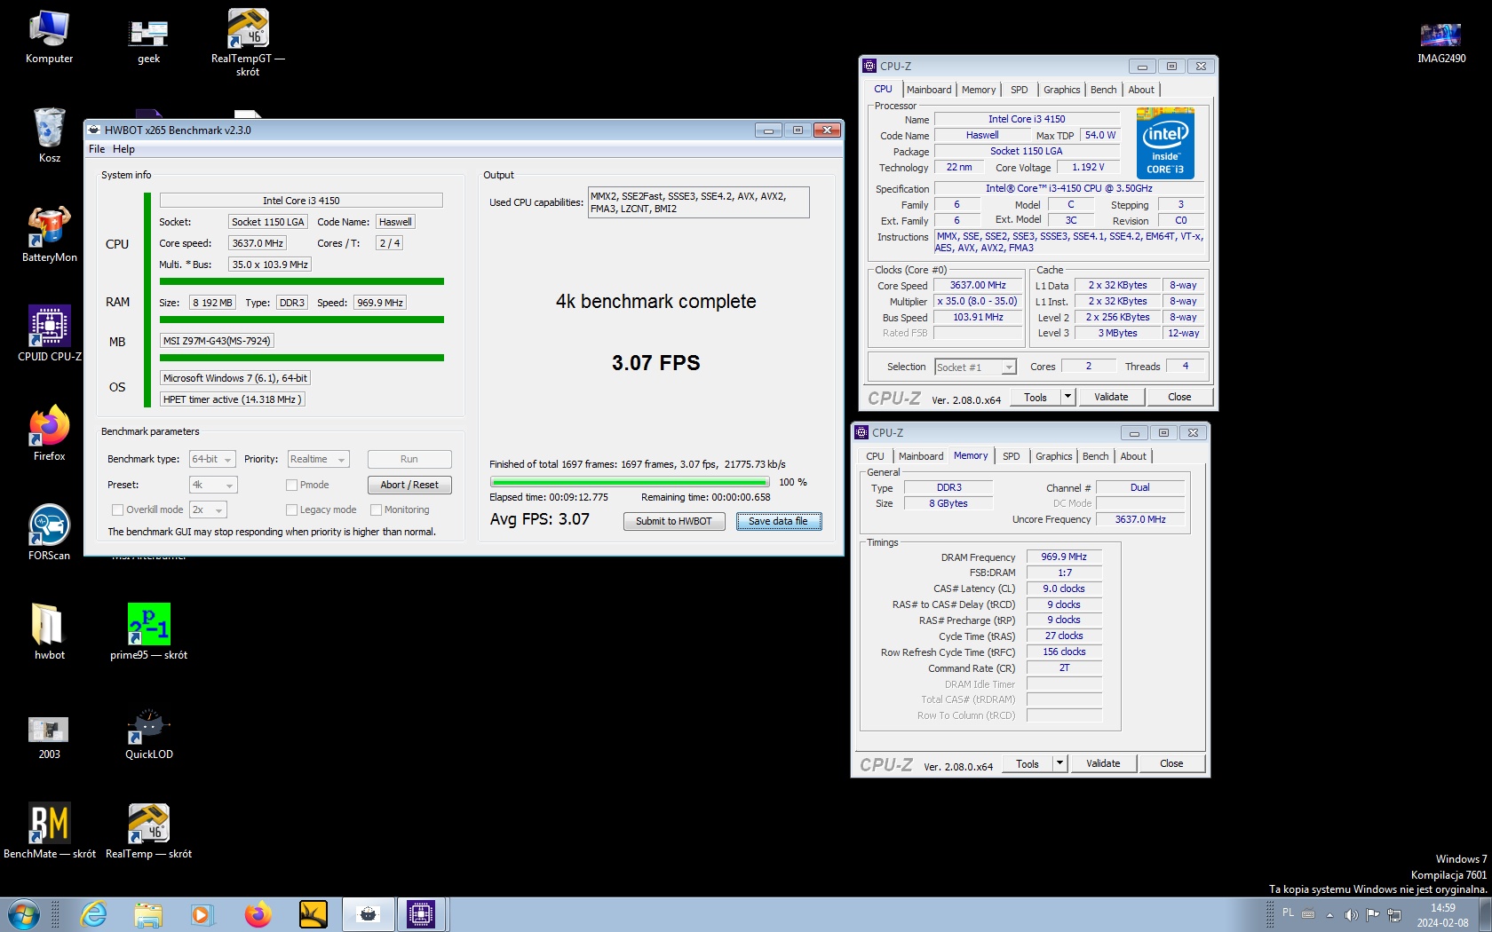Click Submit to HWBOT button
1492x932 pixels.
[674, 521]
